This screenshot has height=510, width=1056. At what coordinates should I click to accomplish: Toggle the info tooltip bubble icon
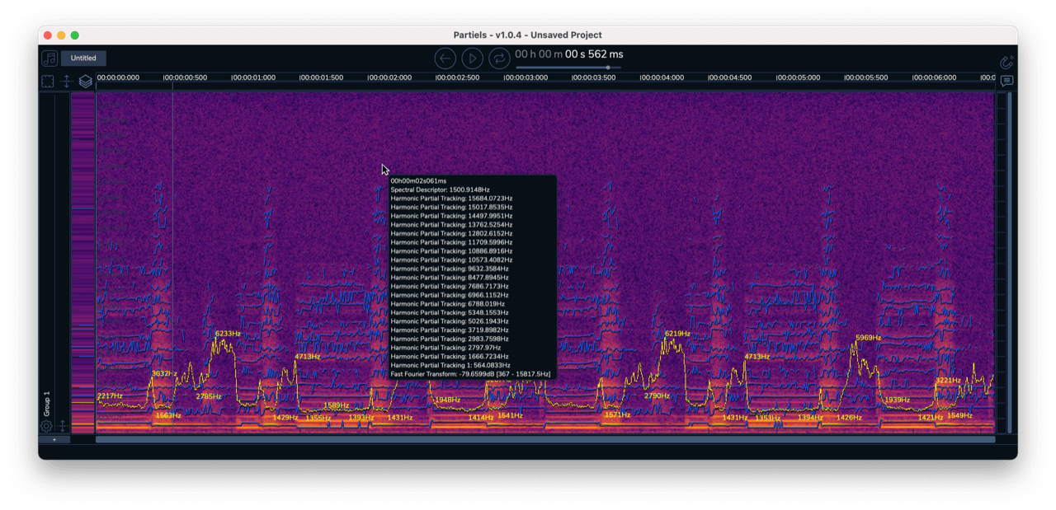[x=1006, y=81]
